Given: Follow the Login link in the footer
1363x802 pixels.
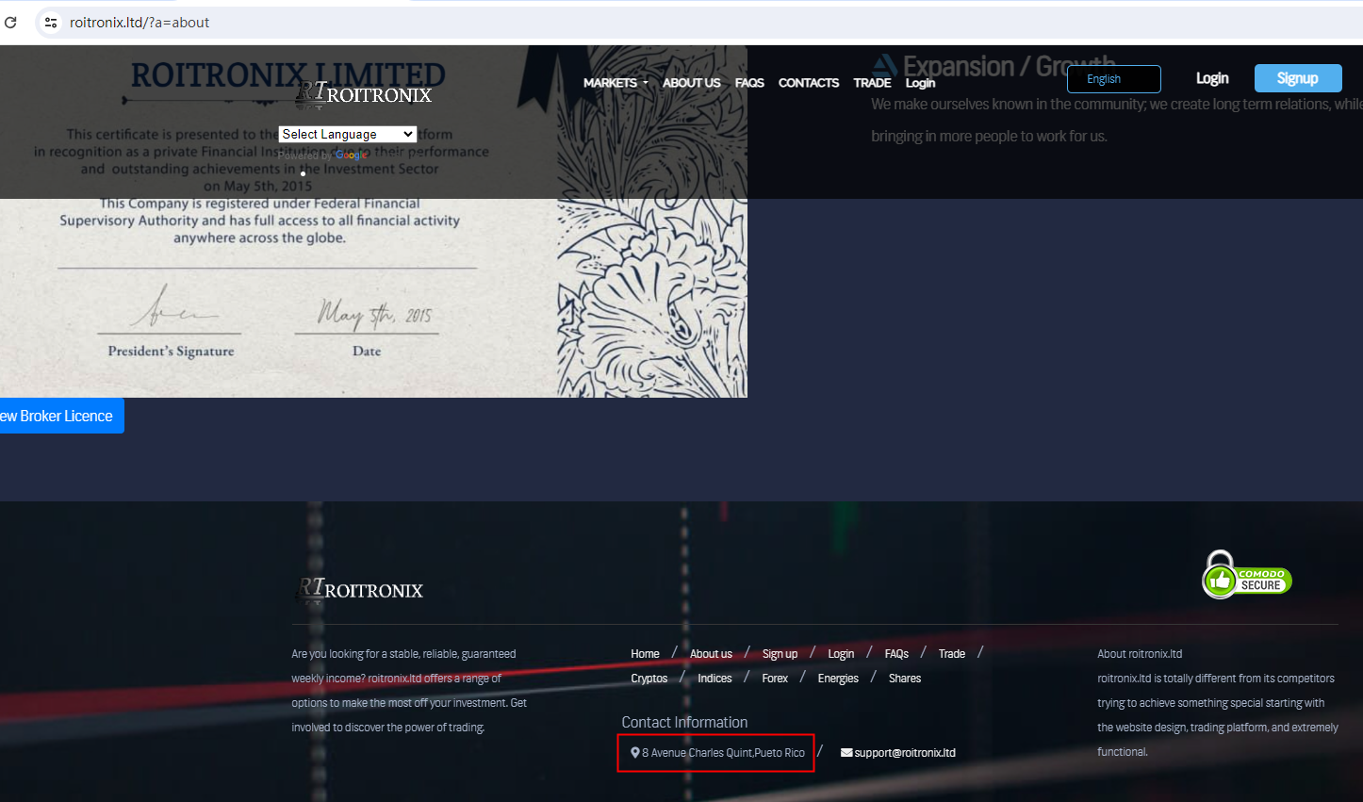Looking at the screenshot, I should pyautogui.click(x=841, y=654).
